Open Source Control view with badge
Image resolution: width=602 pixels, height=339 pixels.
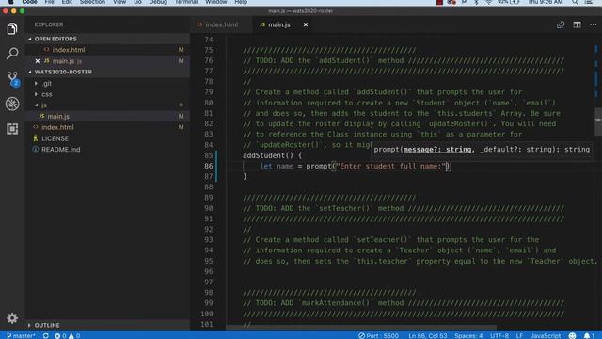[12, 78]
